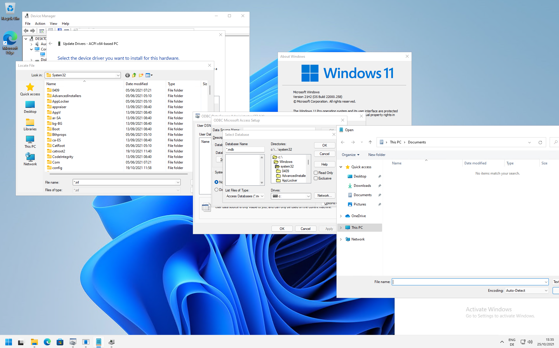This screenshot has height=348, width=559.
Task: Select Libraries in Locate File sidebar
Action: pyautogui.click(x=30, y=124)
